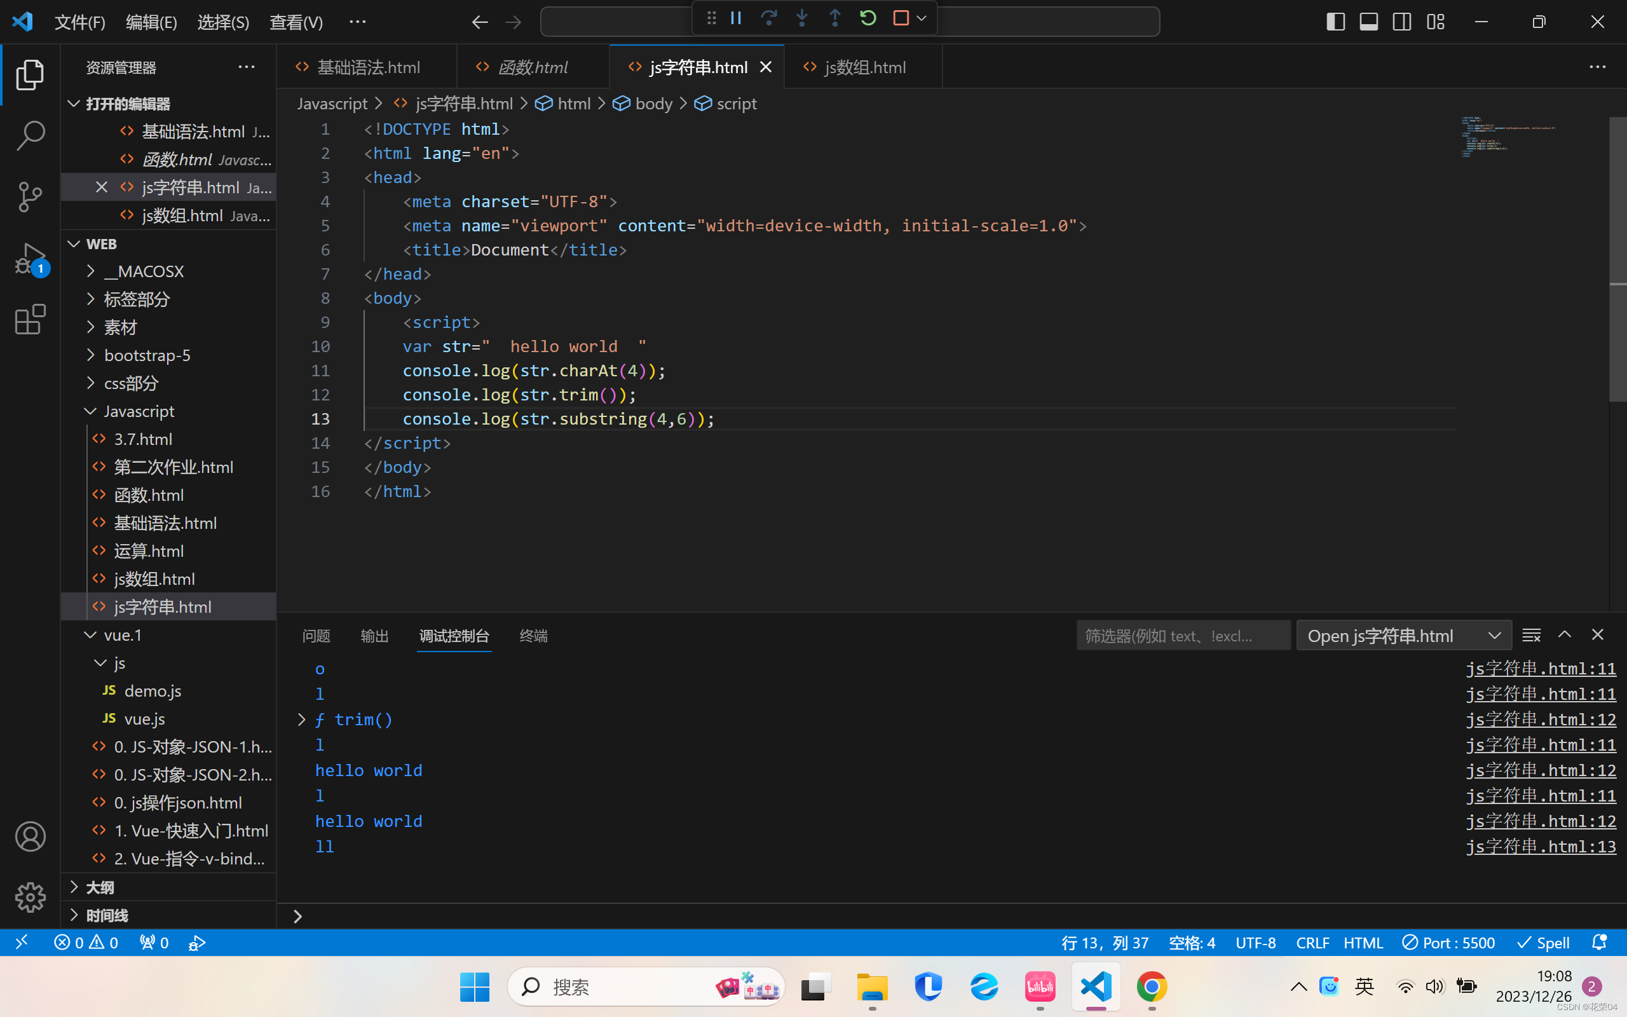Image resolution: width=1627 pixels, height=1017 pixels.
Task: Open the Manage settings gear
Action: pos(31,897)
